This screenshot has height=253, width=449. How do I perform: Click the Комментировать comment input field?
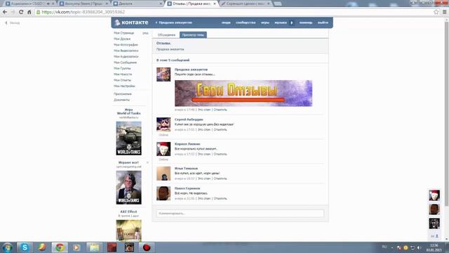[x=240, y=214]
